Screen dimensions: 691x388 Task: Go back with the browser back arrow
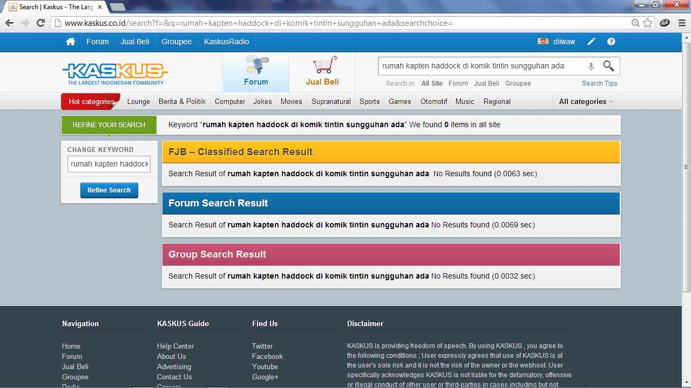pos(9,23)
